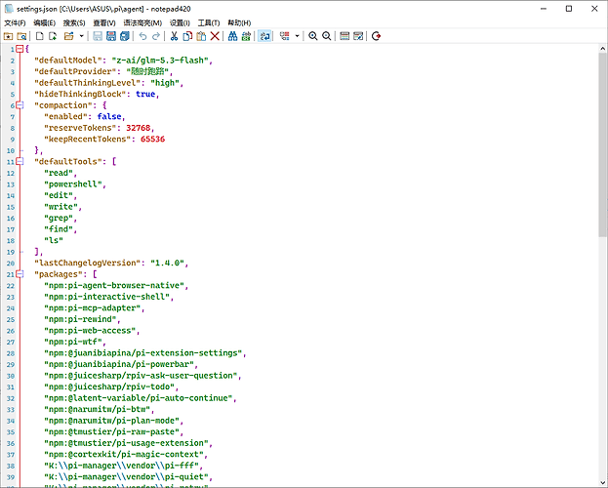
Task: Collapse the root brace fold on line 1
Action: pos(20,49)
